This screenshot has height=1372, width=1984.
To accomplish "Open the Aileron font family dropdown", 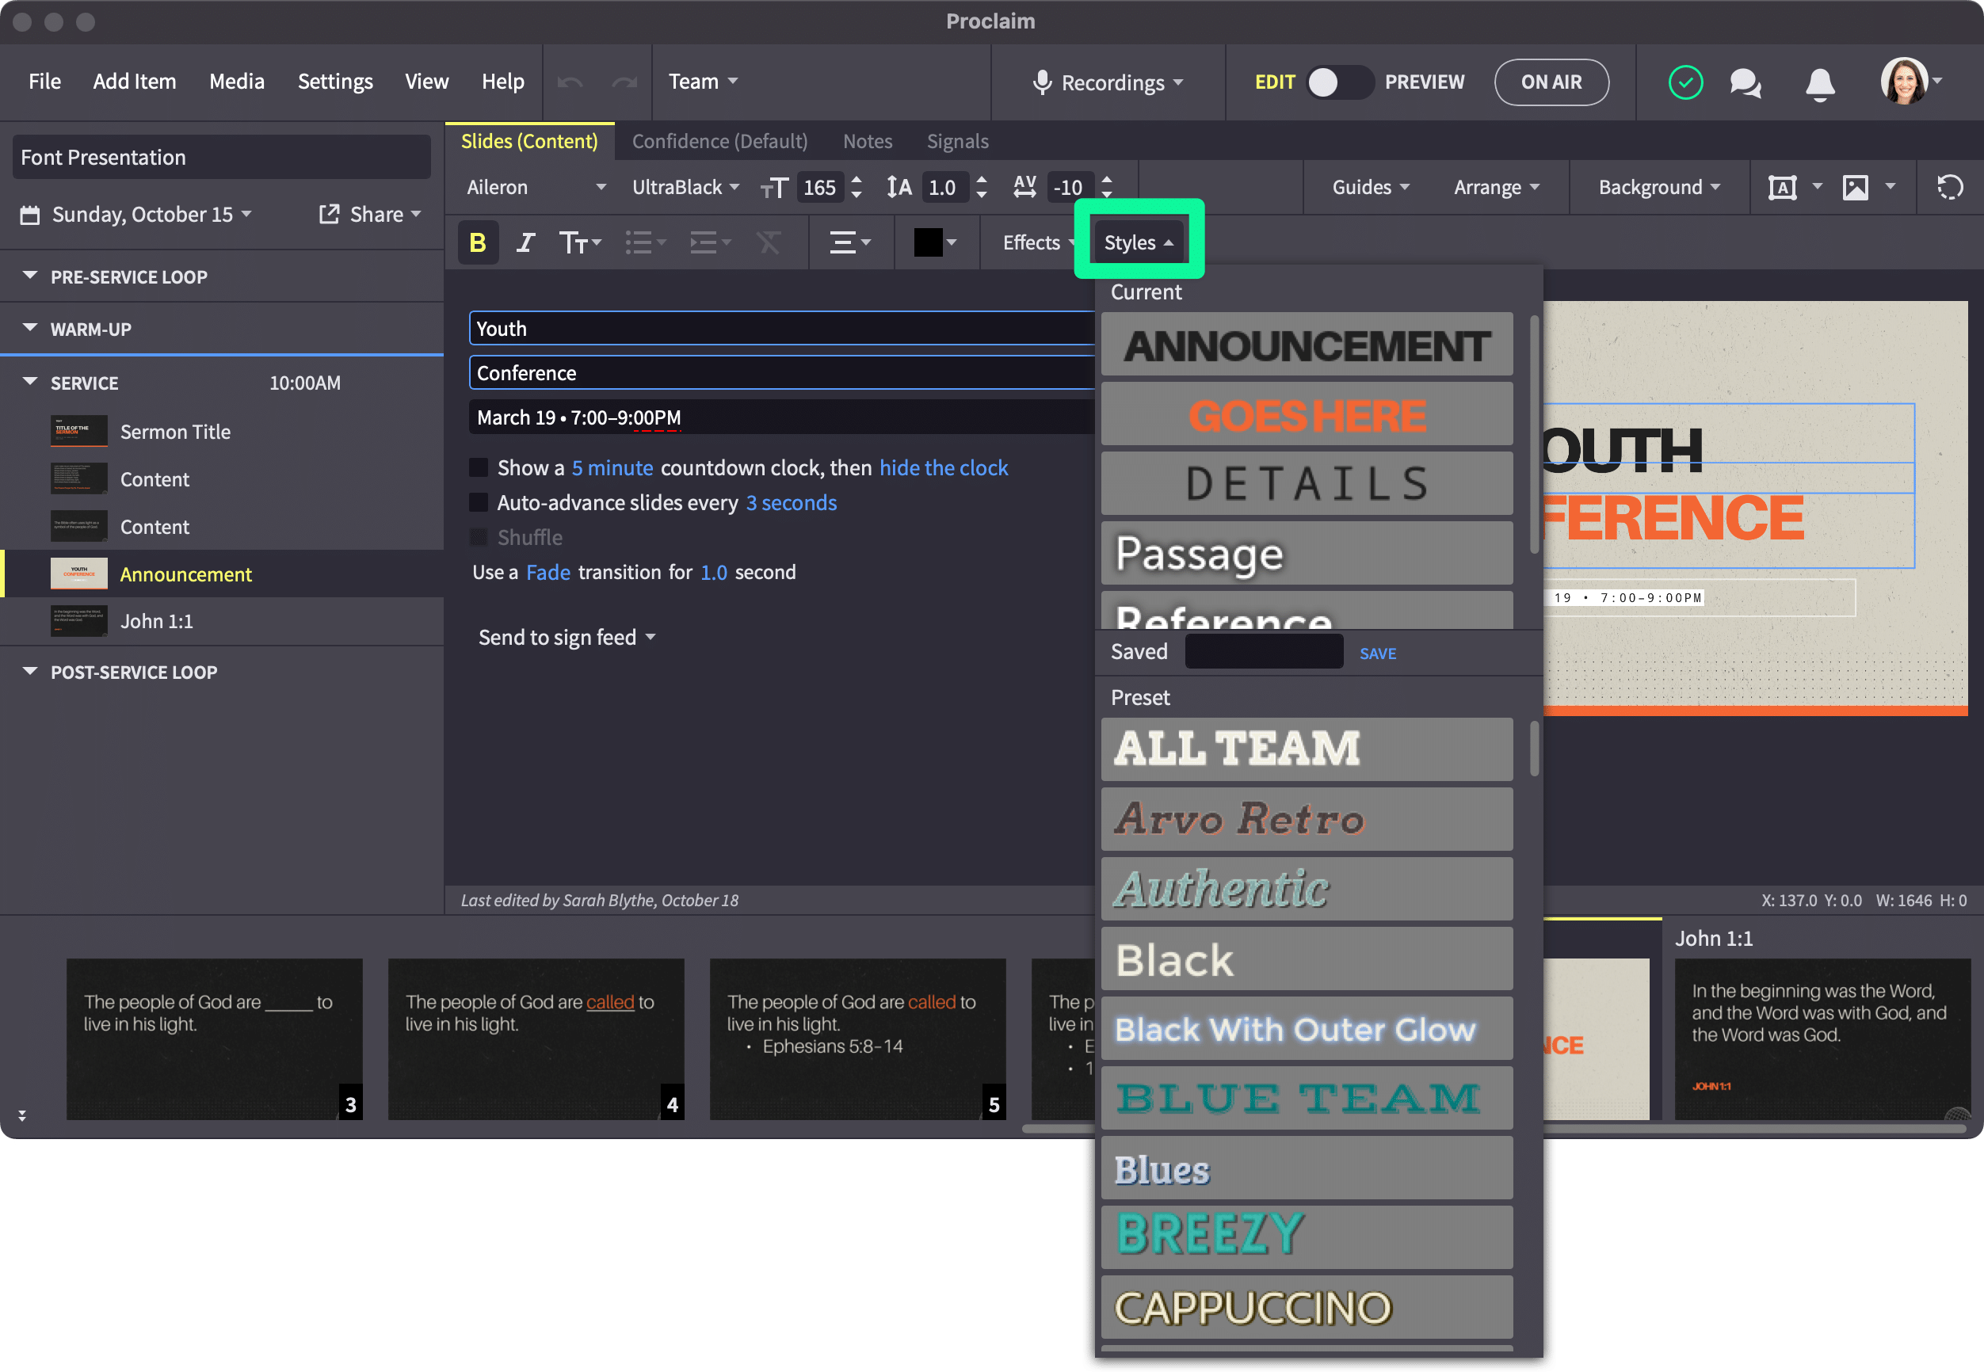I will tap(536, 188).
